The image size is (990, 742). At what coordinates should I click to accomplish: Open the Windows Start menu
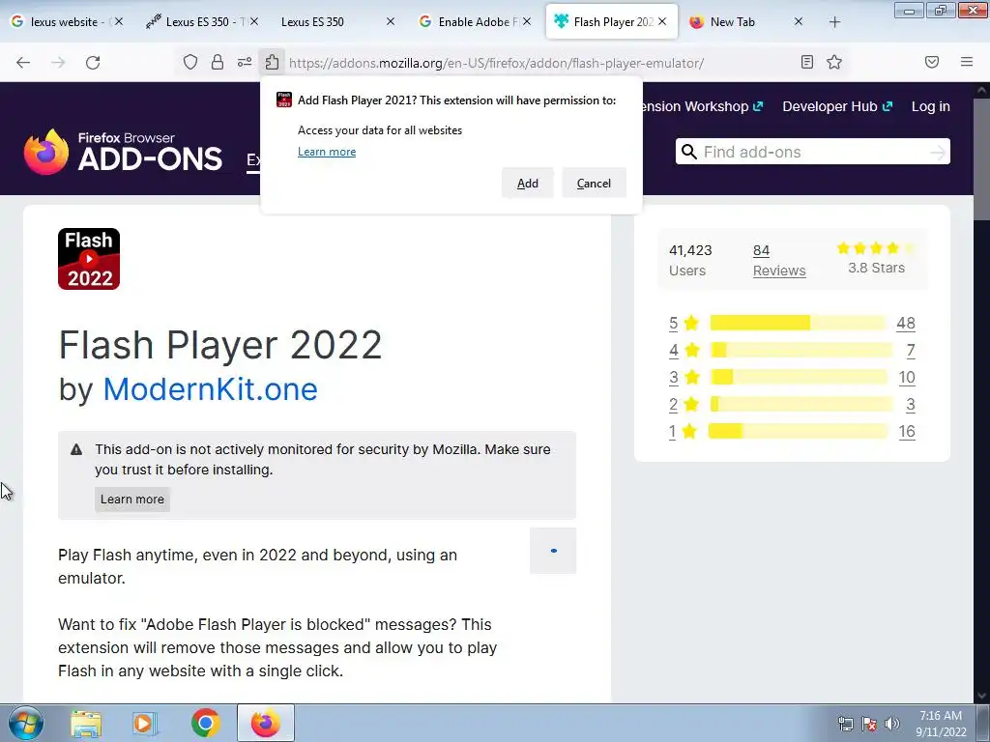pos(25,723)
